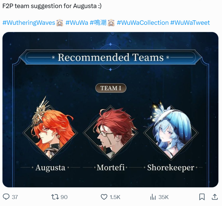This screenshot has height=206, width=222.
Task: Click the 37 replies count
Action: (x=15, y=197)
